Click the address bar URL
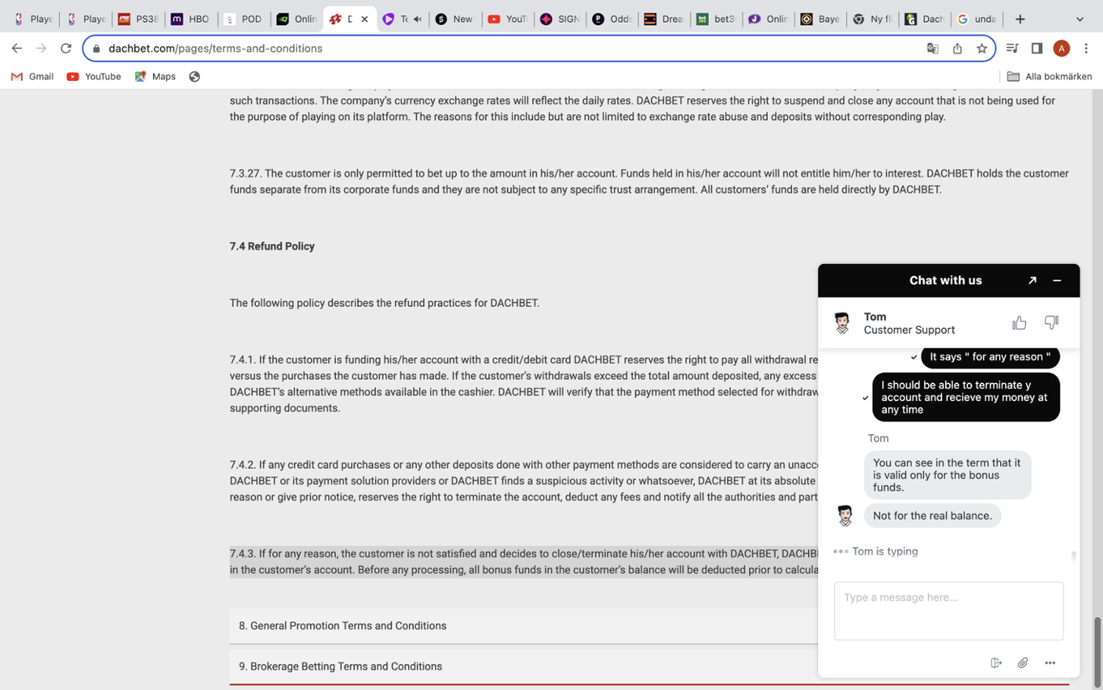 (215, 49)
